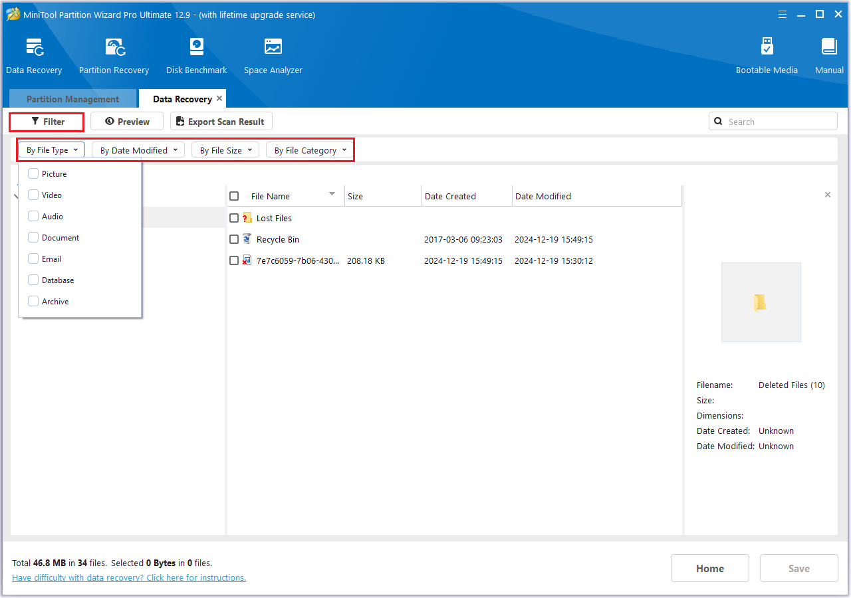Click the 208.18 KB size cell

pyautogui.click(x=366, y=260)
